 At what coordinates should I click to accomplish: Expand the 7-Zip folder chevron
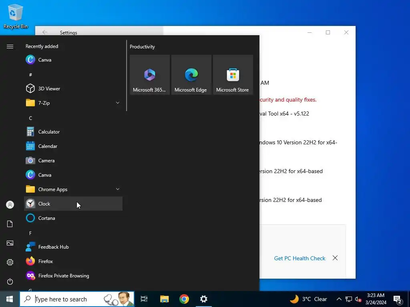coord(118,103)
